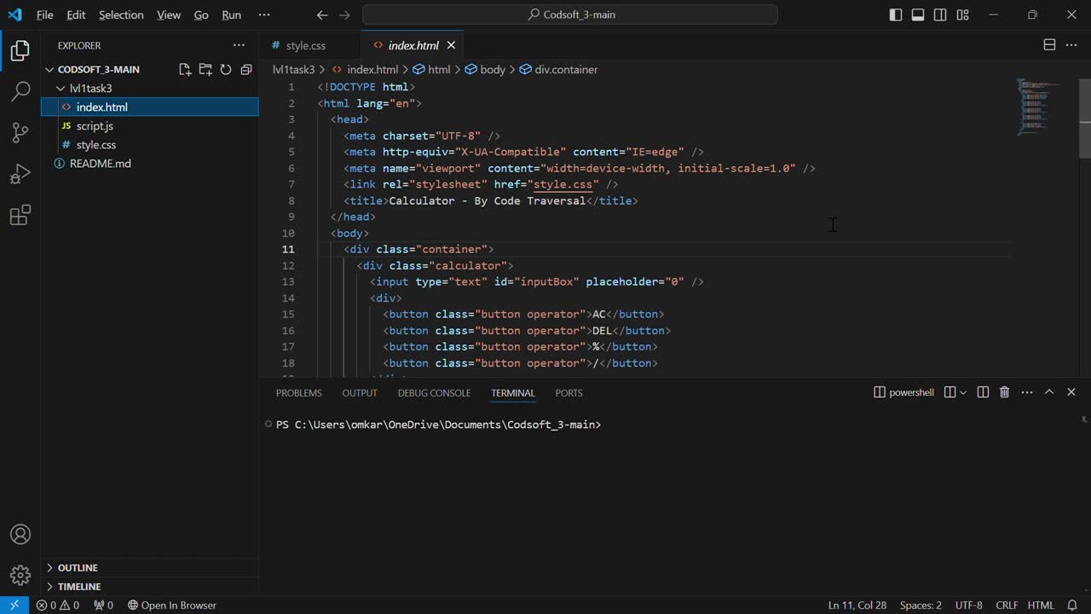Open the Extensions view
The image size is (1091, 614).
20,214
